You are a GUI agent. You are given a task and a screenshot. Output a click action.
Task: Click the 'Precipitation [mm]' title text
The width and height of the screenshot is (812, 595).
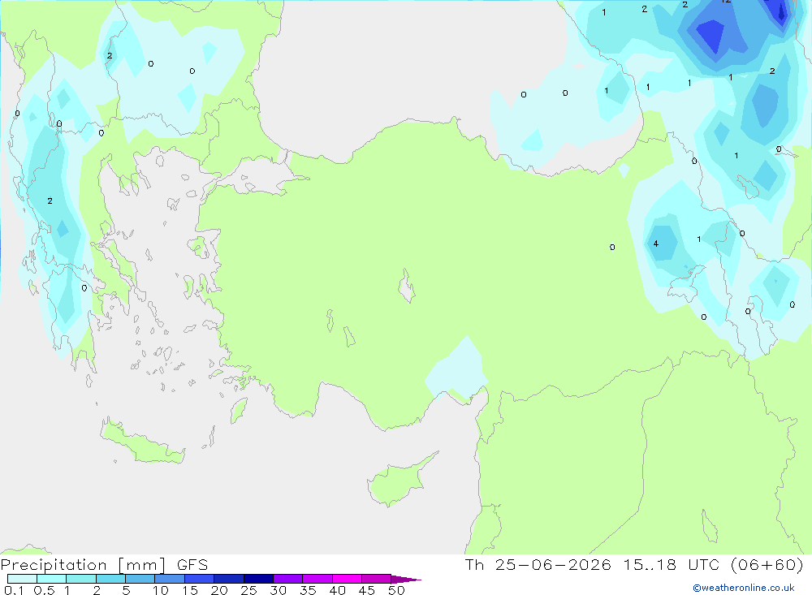pos(83,565)
